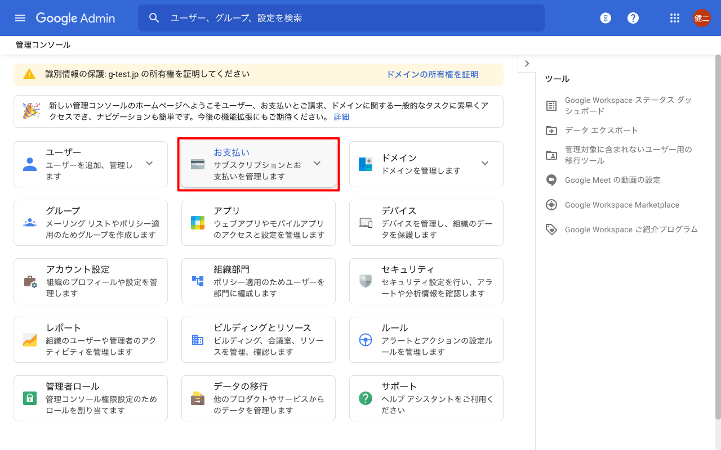Click the デバイス laptop icon

pyautogui.click(x=366, y=223)
